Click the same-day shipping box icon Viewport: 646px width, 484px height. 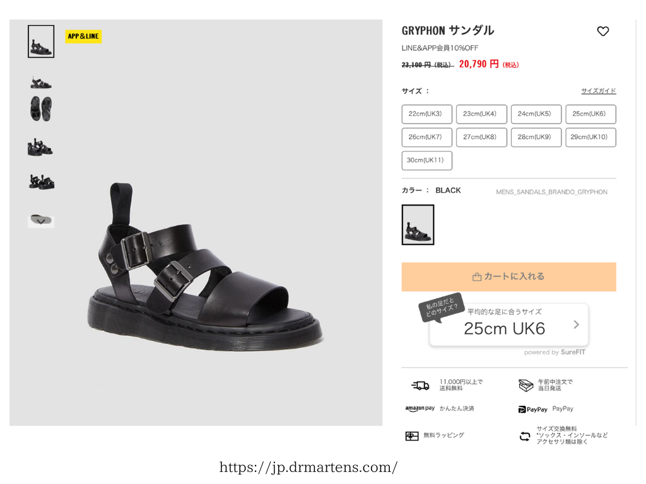[x=526, y=385]
